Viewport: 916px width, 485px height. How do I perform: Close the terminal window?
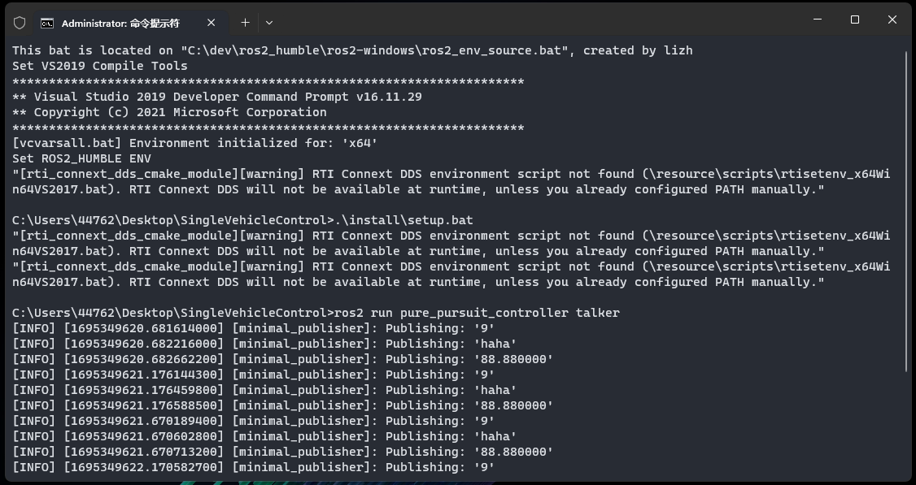[892, 19]
